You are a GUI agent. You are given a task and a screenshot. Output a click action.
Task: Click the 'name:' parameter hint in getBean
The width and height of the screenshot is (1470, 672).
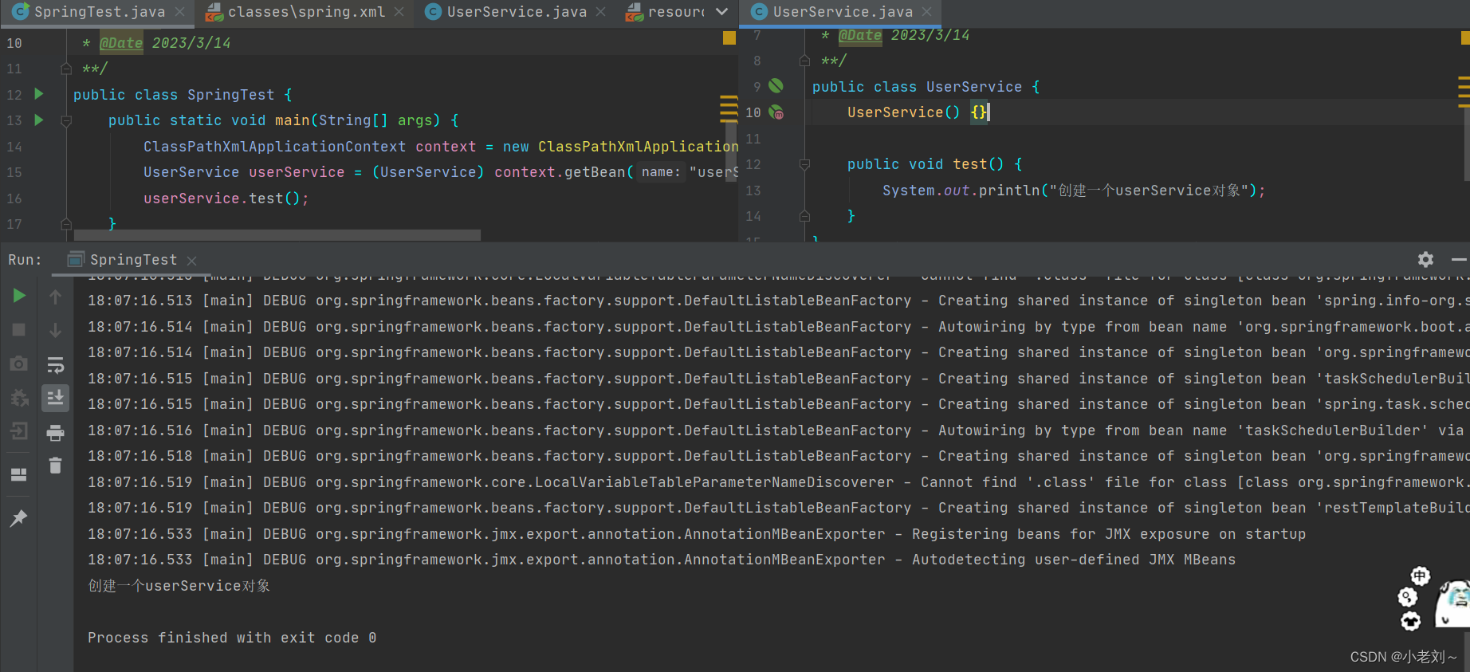click(661, 172)
